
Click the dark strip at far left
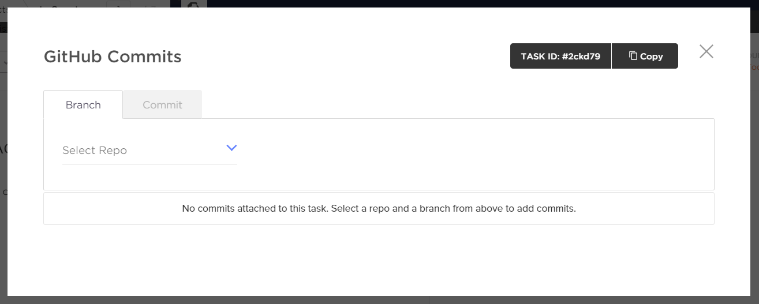3,27
